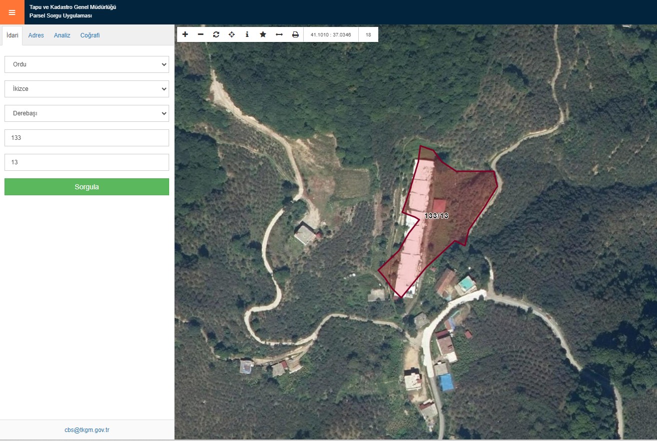The image size is (657, 441).
Task: Click the block number field containing 133
Action: click(87, 138)
